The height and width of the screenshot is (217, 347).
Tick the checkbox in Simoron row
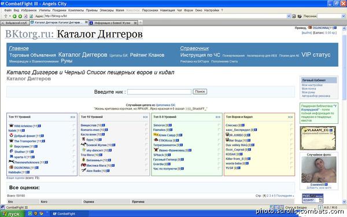(x=219, y=125)
